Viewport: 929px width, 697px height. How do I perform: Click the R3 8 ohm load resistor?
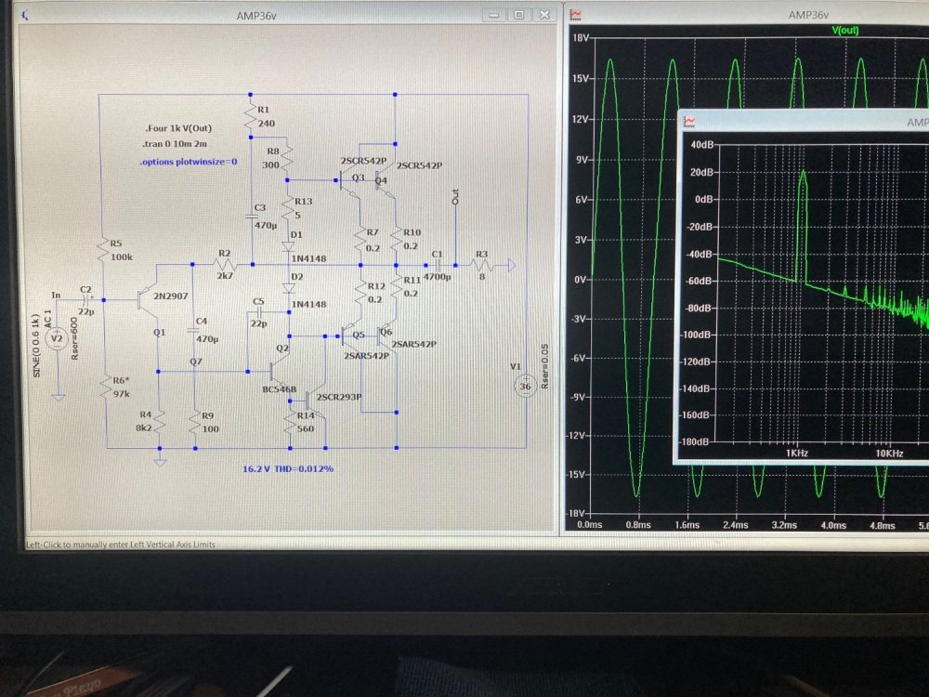(x=483, y=265)
